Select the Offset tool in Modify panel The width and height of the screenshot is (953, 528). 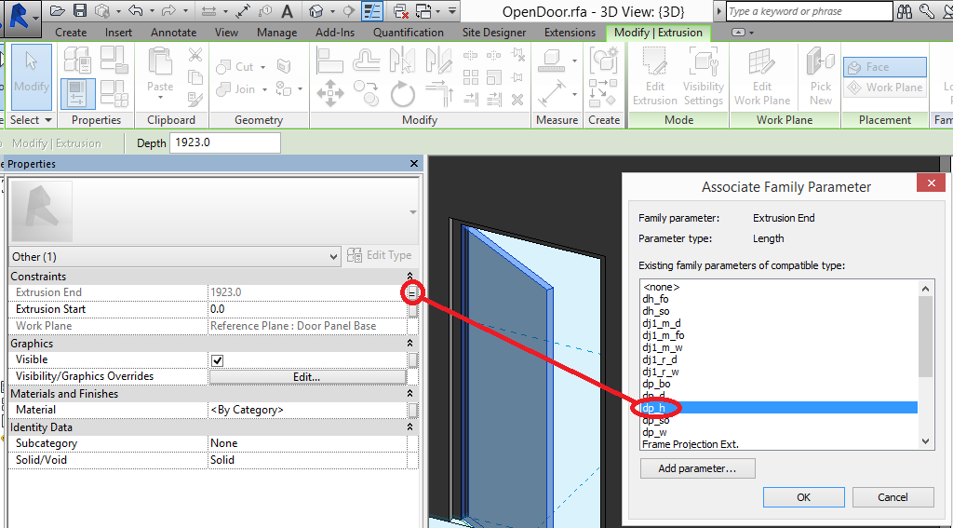pos(366,60)
